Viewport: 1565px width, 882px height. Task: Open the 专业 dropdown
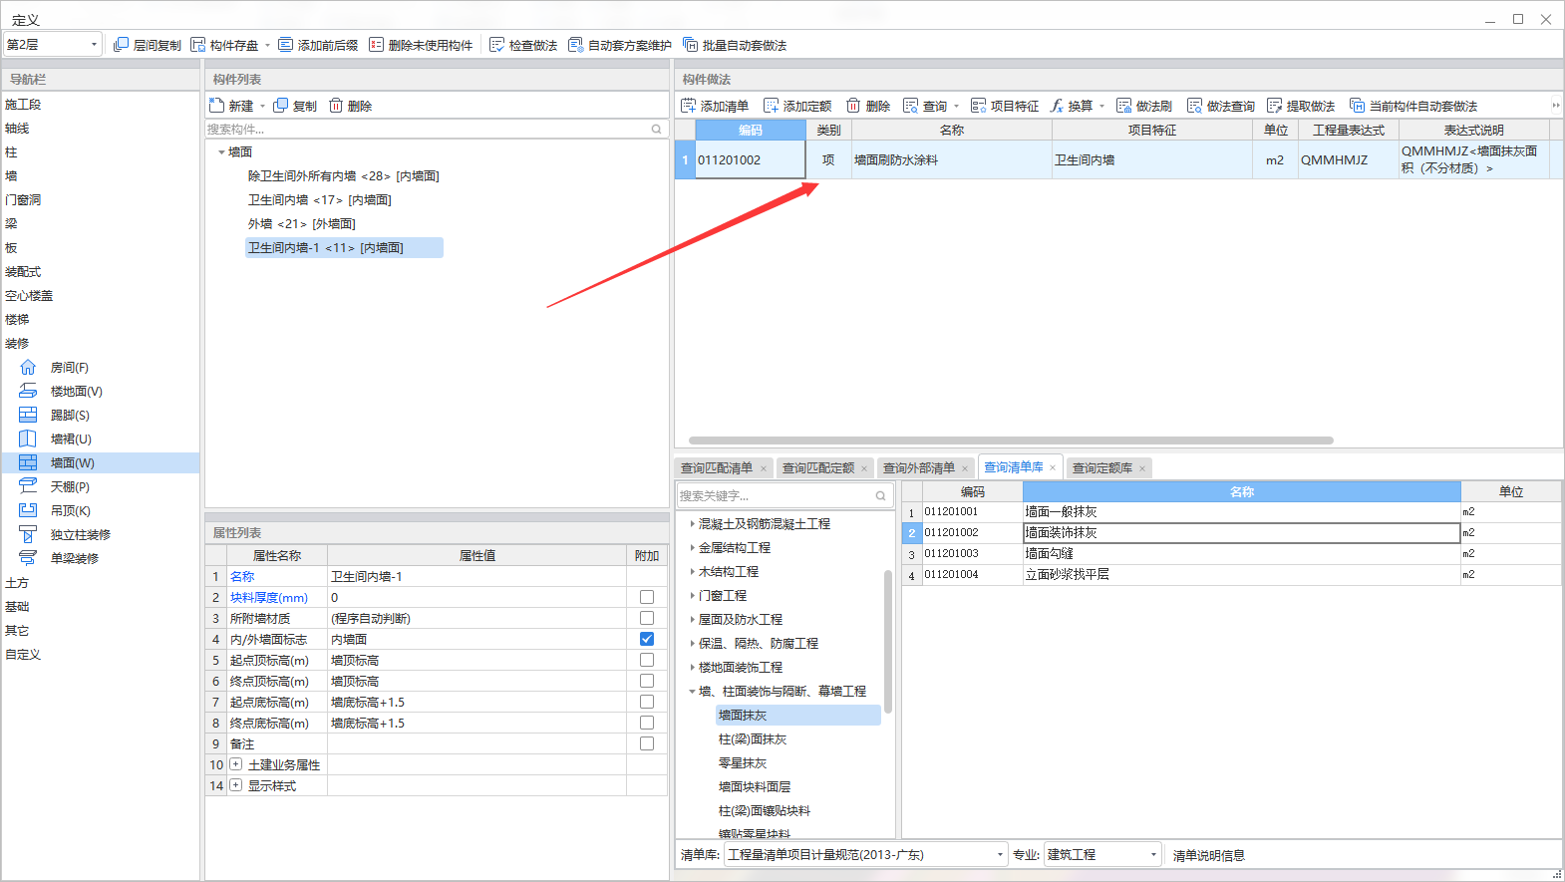(1102, 854)
